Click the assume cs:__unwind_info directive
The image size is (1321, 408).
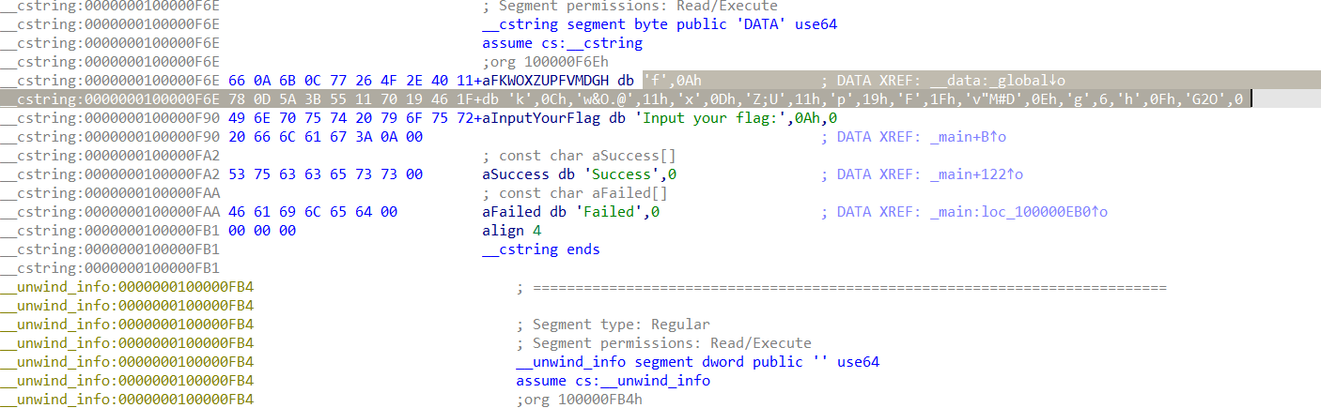tap(613, 381)
